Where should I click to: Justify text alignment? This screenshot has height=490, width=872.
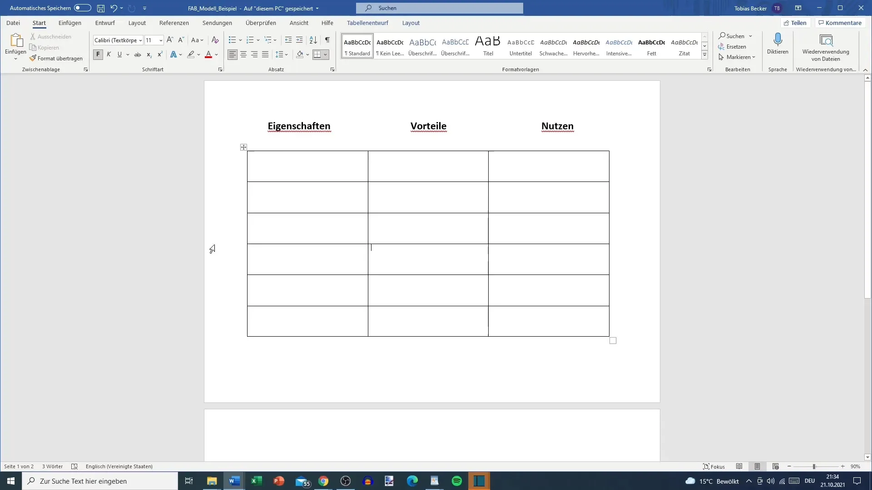(265, 54)
